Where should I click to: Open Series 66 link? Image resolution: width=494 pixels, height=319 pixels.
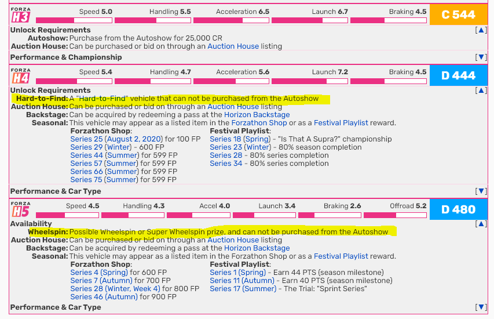pos(86,172)
